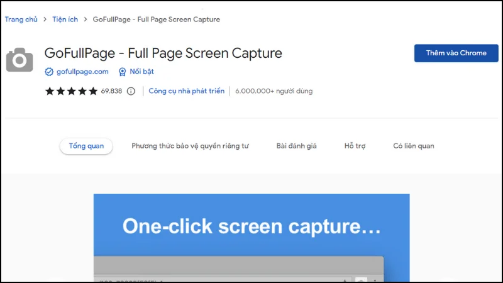
Task: Open the Bài đánh giá tab
Action: pos(296,146)
